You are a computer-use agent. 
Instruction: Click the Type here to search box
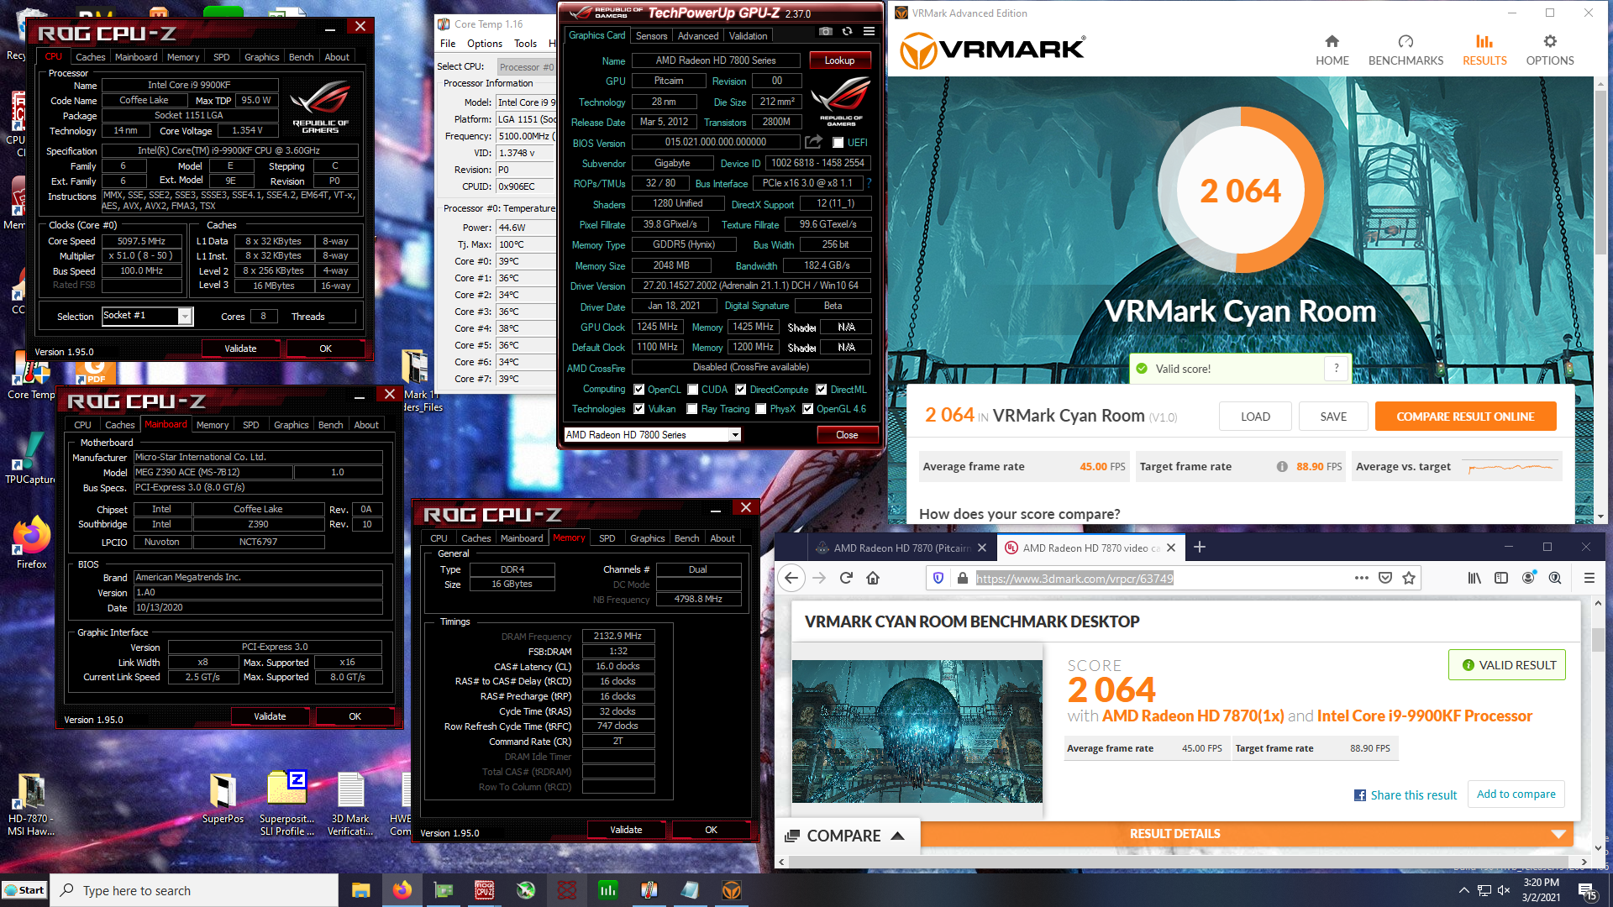[194, 890]
